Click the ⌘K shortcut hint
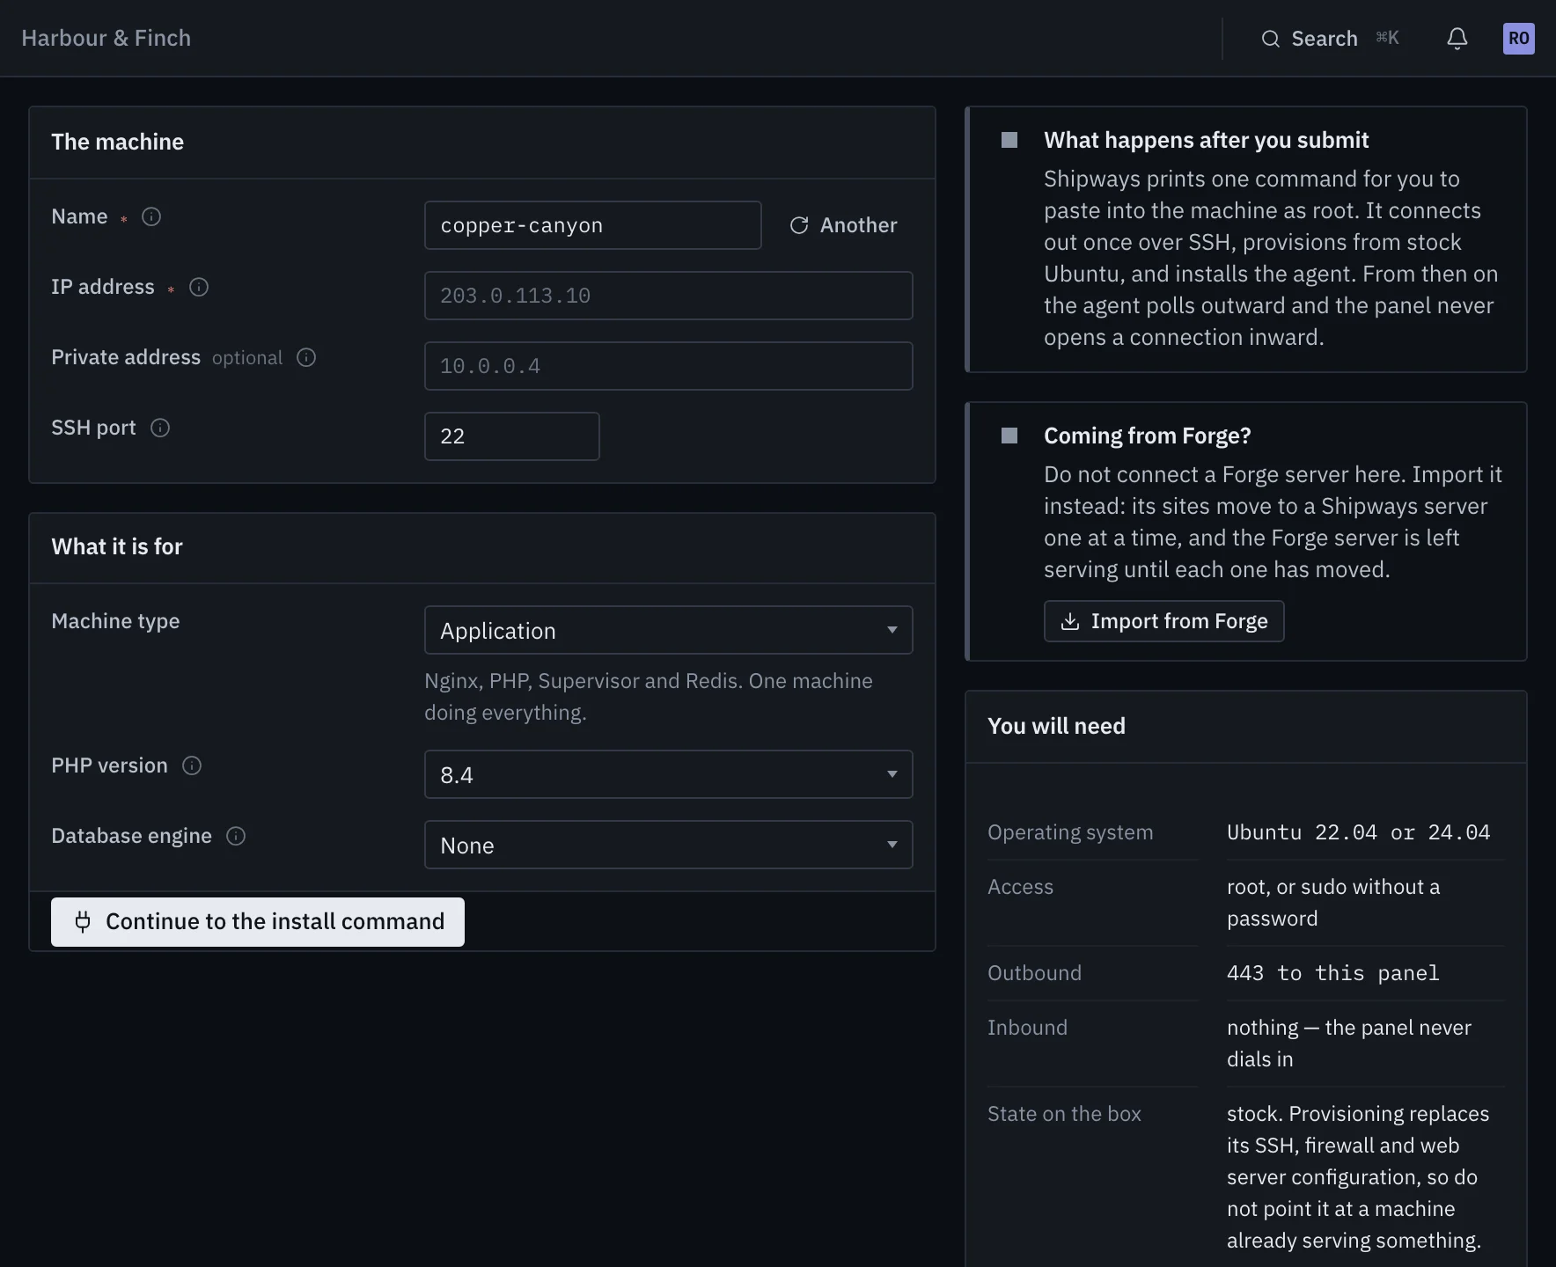1556x1267 pixels. 1387,38
